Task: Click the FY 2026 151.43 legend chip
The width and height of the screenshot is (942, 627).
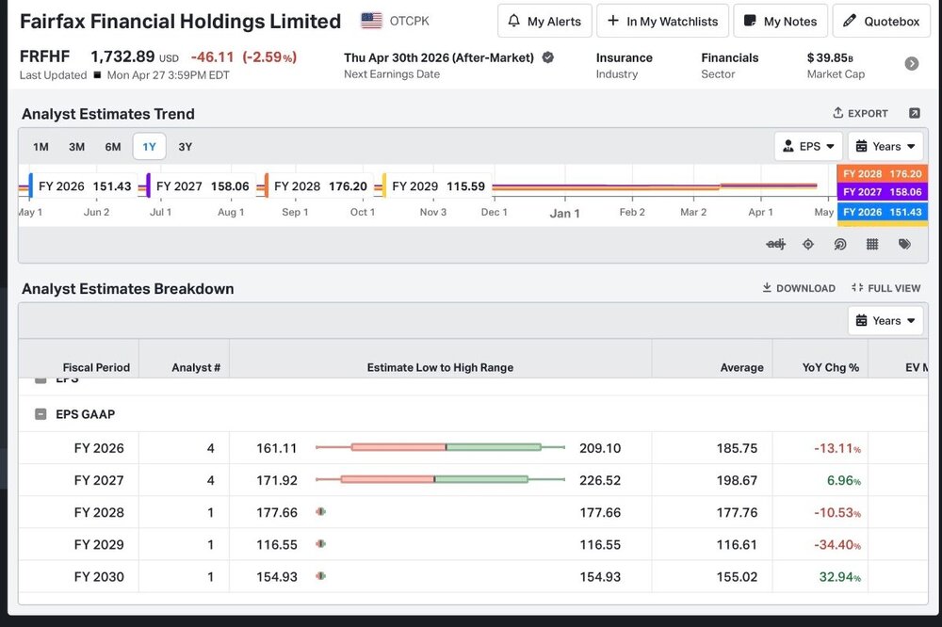Action: coord(82,186)
